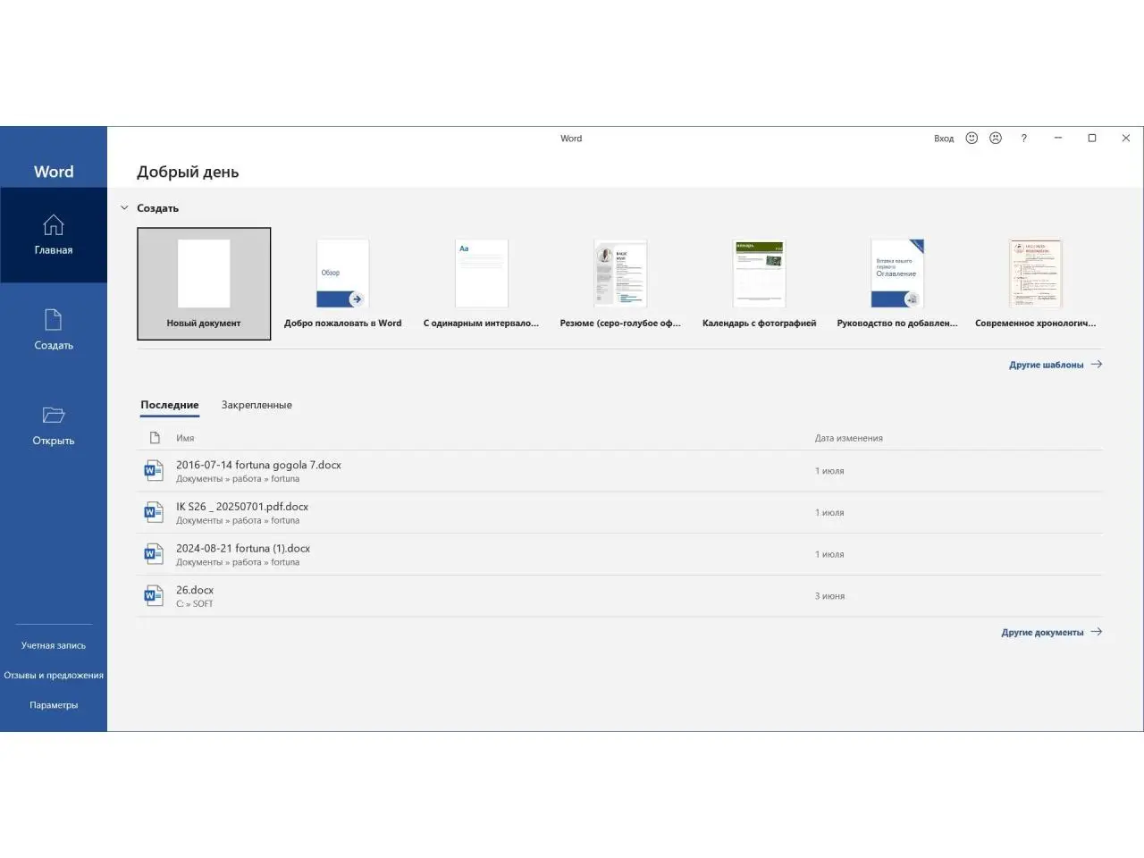
Task: Open the Другие шаблоны link
Action: (x=1056, y=365)
